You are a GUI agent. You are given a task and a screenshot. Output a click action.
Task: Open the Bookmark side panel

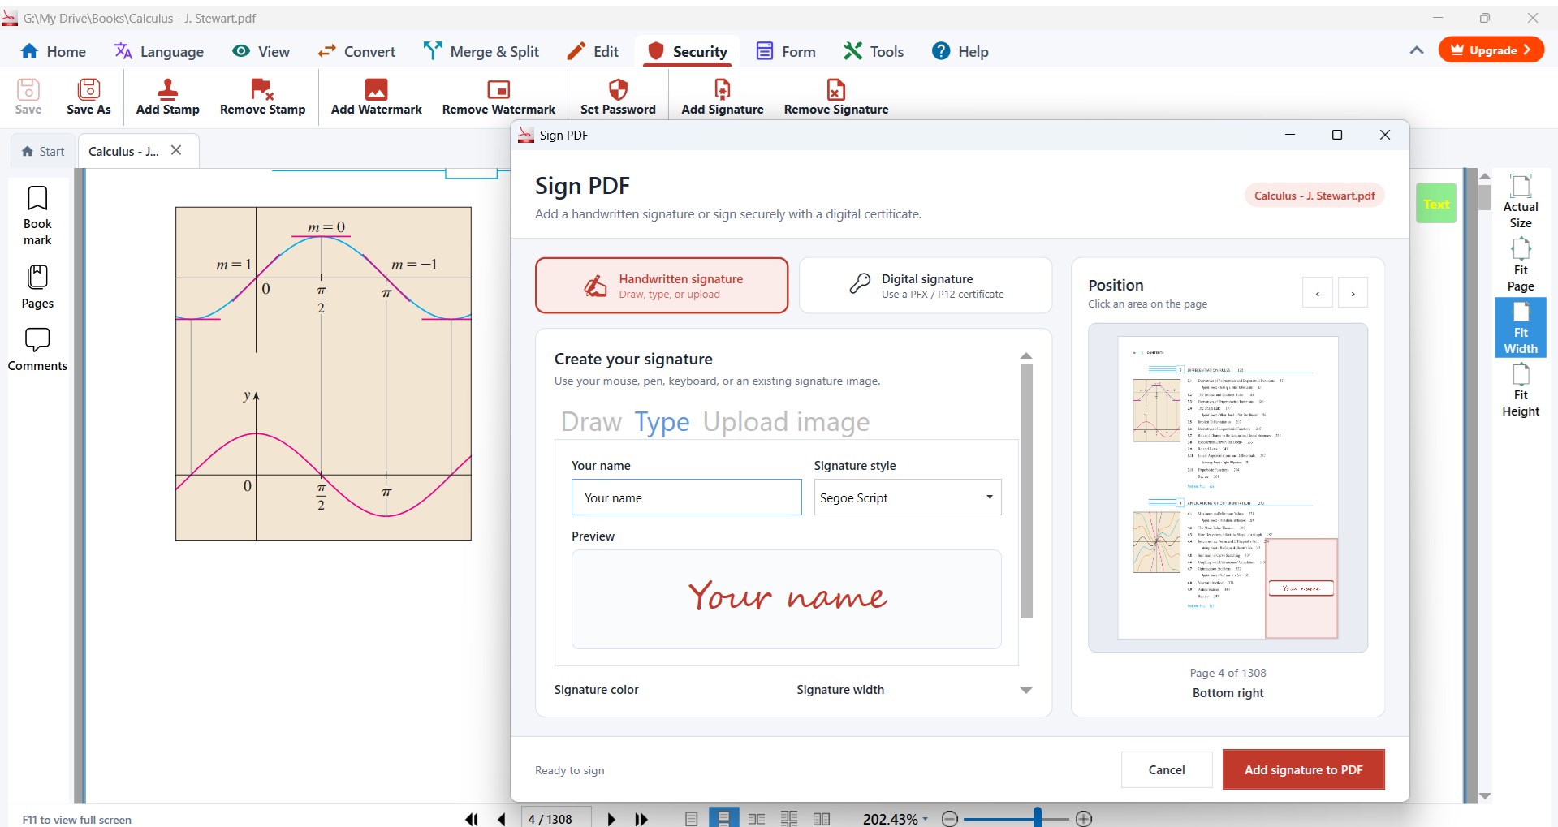pyautogui.click(x=37, y=216)
